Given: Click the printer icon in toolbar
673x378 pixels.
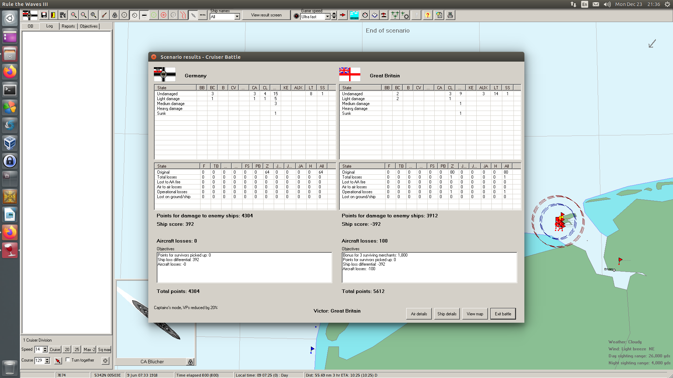Looking at the screenshot, I should [x=450, y=15].
